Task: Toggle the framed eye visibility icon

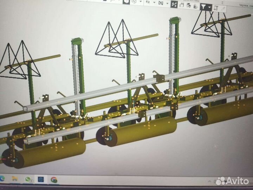Action: point(161,3)
